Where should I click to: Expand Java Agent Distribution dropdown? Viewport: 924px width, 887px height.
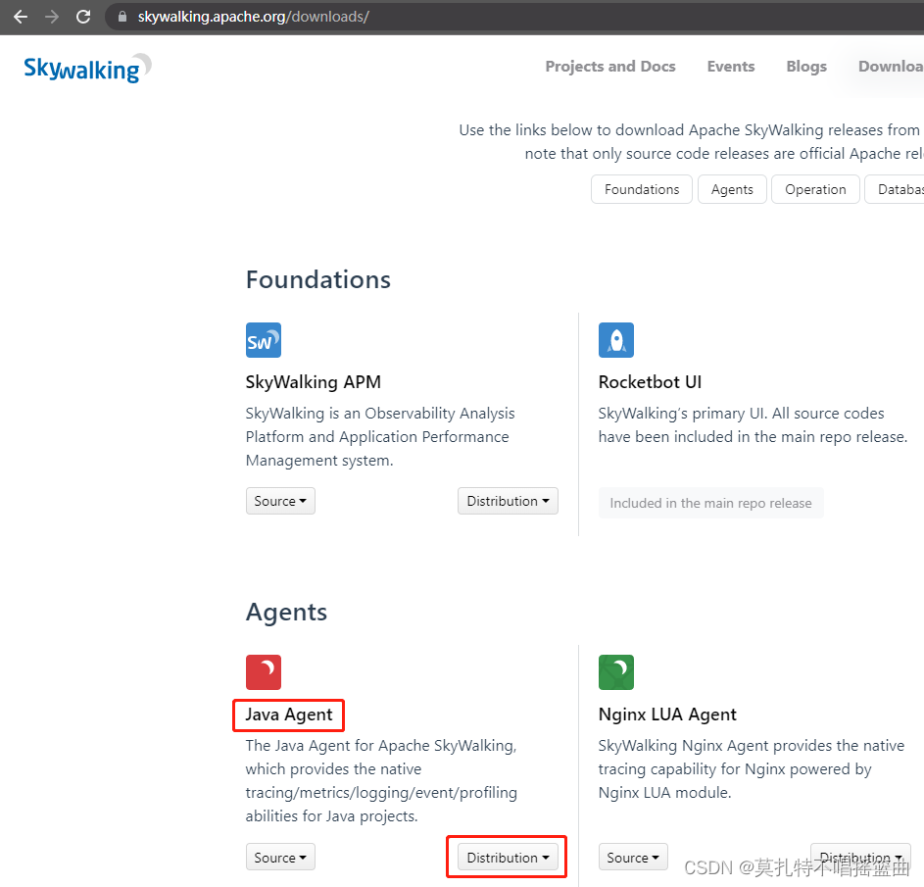[508, 857]
